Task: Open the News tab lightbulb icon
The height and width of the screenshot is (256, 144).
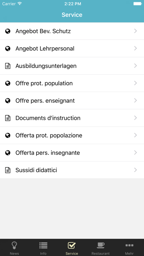Action: click(x=14, y=245)
